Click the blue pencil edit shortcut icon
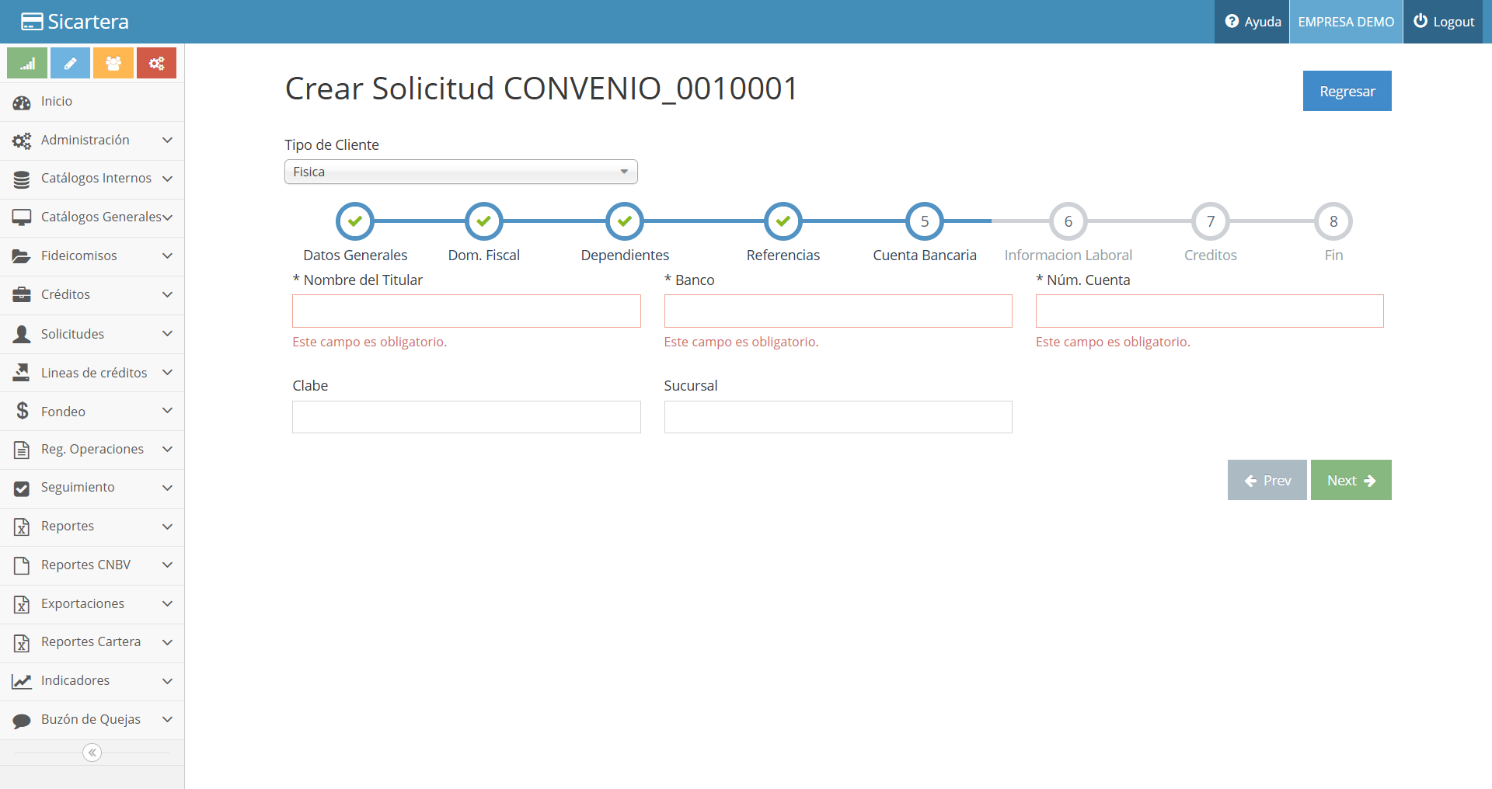 (70, 63)
